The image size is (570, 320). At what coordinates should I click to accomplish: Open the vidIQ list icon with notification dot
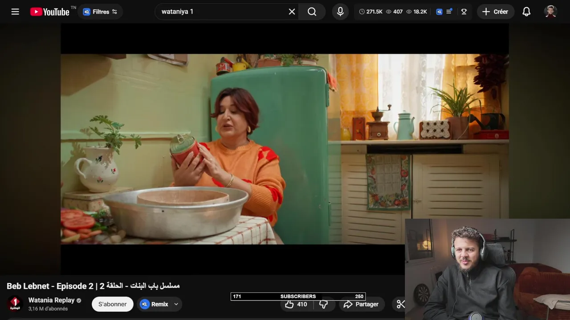pyautogui.click(x=449, y=12)
